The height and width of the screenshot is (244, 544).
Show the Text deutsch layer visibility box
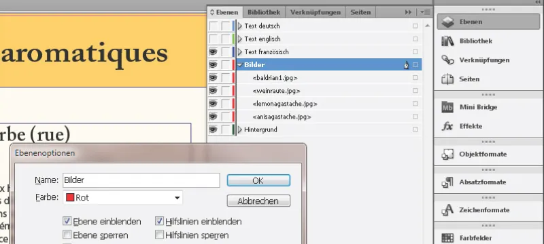pyautogui.click(x=213, y=26)
